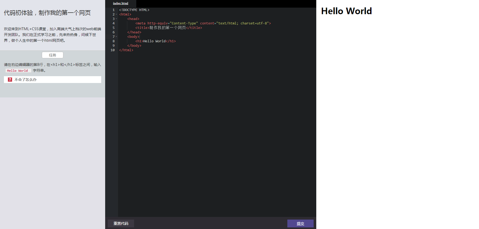Click the closing </html> tag on line 10

point(126,50)
